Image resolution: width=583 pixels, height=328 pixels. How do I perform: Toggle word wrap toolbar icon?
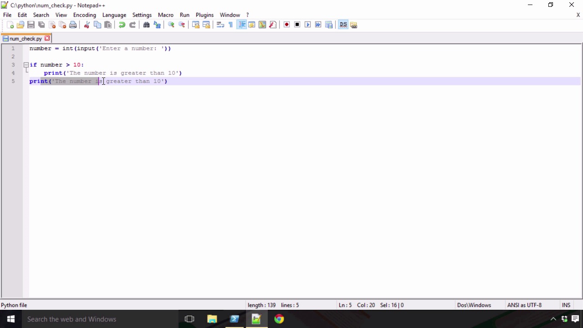coord(220,25)
